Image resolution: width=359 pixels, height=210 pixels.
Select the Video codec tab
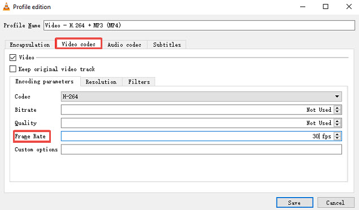(79, 43)
